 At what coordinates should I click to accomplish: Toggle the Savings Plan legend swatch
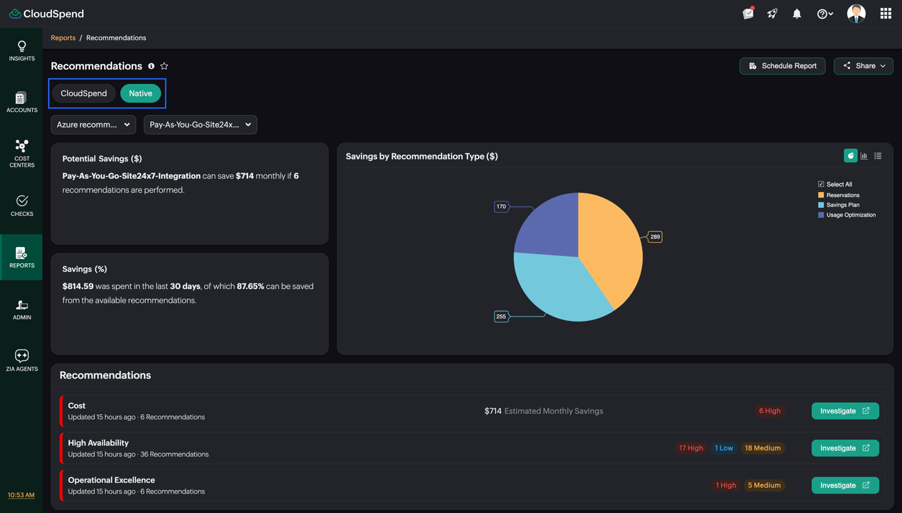pyautogui.click(x=821, y=205)
